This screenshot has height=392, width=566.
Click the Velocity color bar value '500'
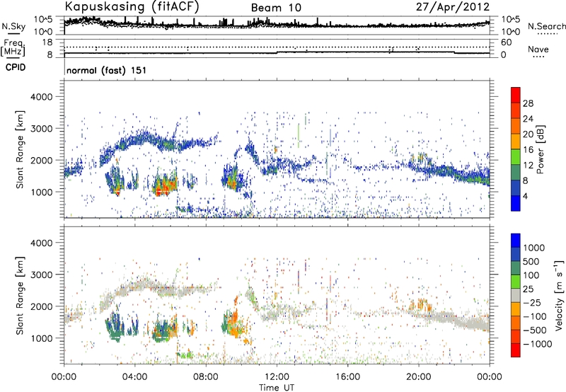(x=531, y=262)
